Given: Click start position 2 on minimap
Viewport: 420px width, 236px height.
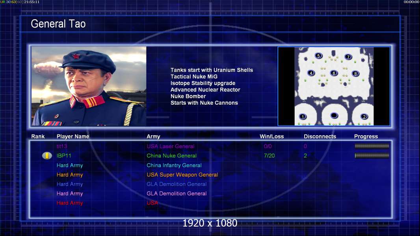Looking at the screenshot, I should [364, 116].
